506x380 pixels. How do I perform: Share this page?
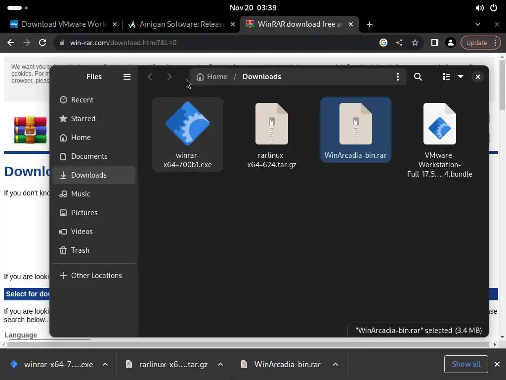click(x=399, y=43)
